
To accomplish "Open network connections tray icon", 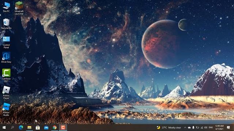I will (202, 128).
